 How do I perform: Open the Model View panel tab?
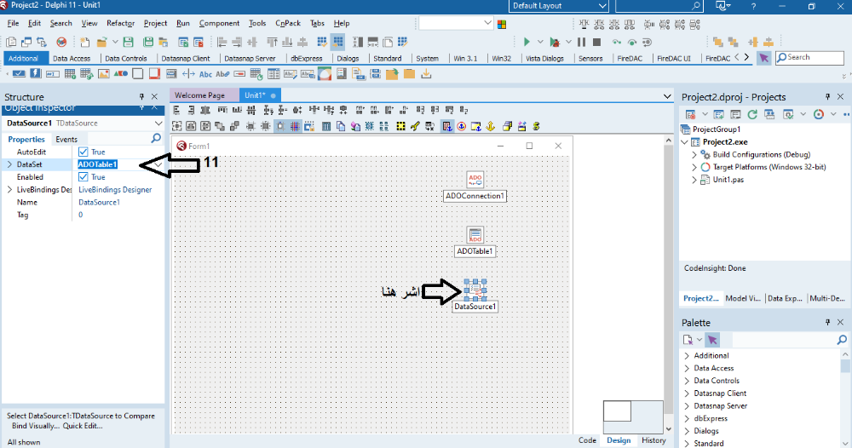pos(743,298)
